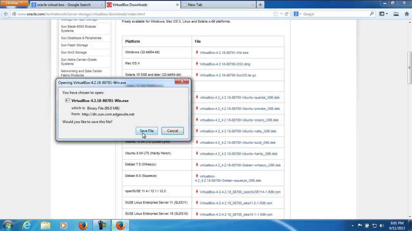Screen dimensions: 412x231
Task: Open sles11.0-1.i586.rpm link
Action: click(x=236, y=203)
